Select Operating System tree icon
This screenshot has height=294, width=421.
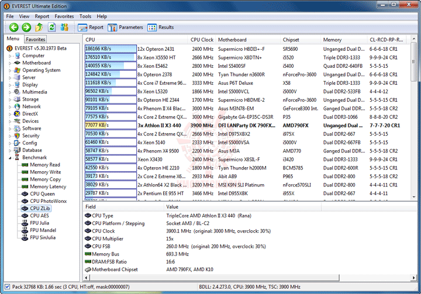[x=18, y=70]
